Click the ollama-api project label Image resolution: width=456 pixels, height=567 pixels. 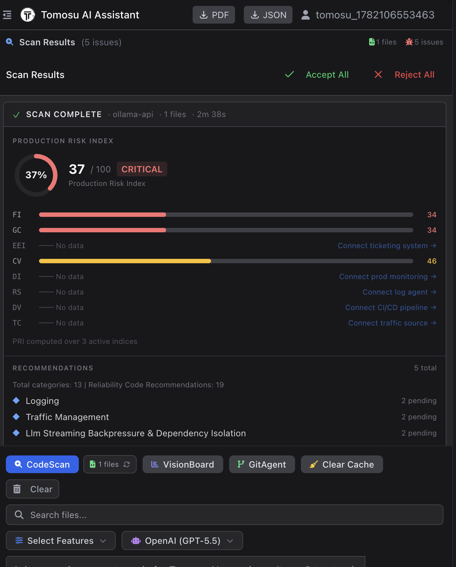133,115
